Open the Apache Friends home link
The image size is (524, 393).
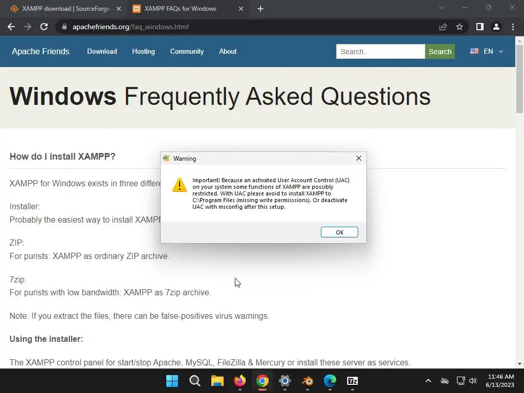[x=40, y=52]
